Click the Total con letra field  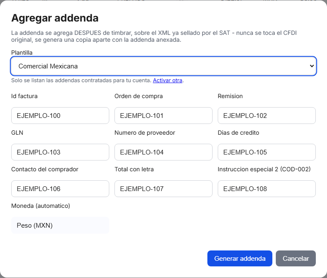tap(163, 189)
